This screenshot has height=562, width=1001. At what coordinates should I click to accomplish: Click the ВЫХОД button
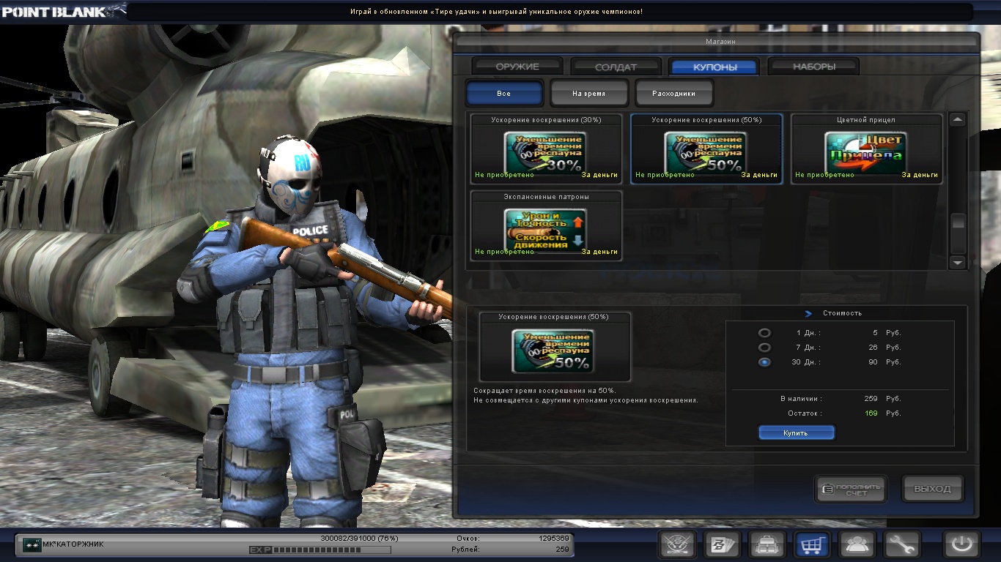click(x=933, y=490)
